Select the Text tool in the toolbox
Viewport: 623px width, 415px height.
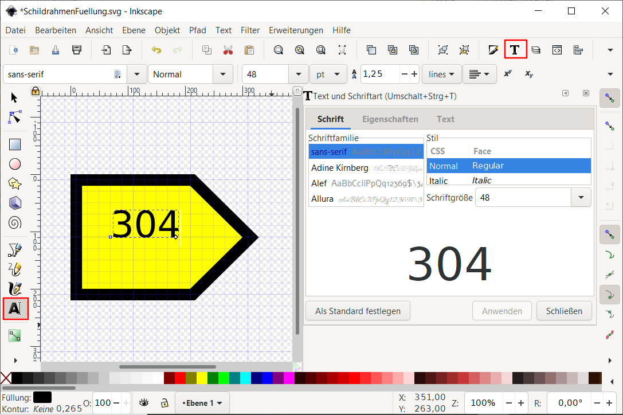pyautogui.click(x=15, y=309)
